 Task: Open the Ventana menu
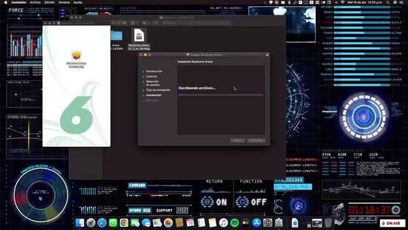click(x=64, y=3)
